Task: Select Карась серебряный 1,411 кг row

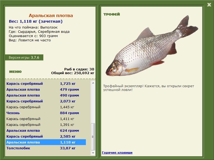Action: (46, 119)
